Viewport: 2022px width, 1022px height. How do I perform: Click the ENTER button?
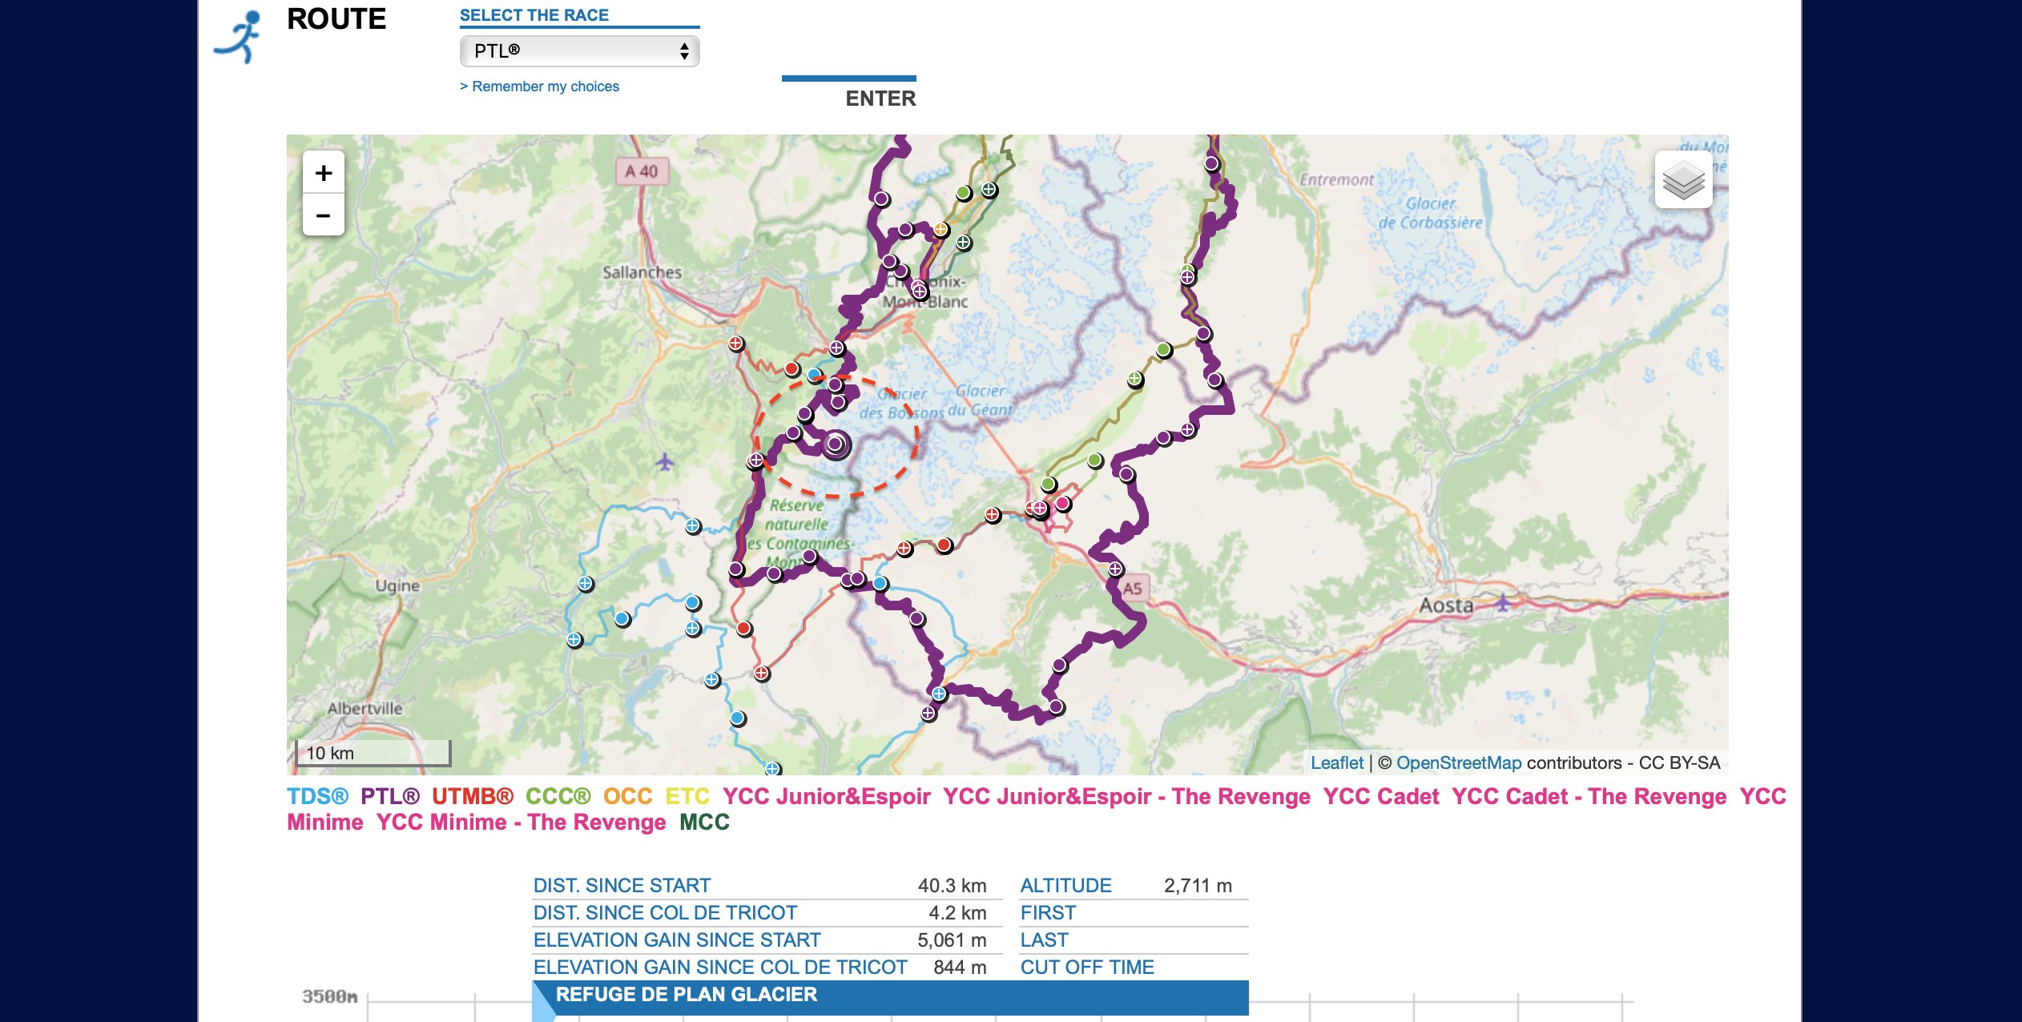(x=880, y=98)
